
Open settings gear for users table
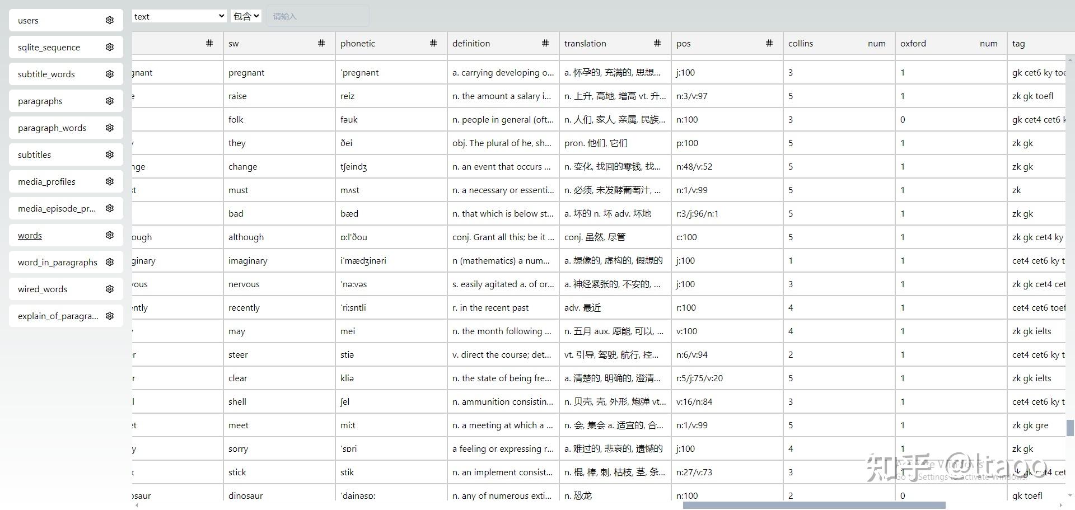coord(110,20)
